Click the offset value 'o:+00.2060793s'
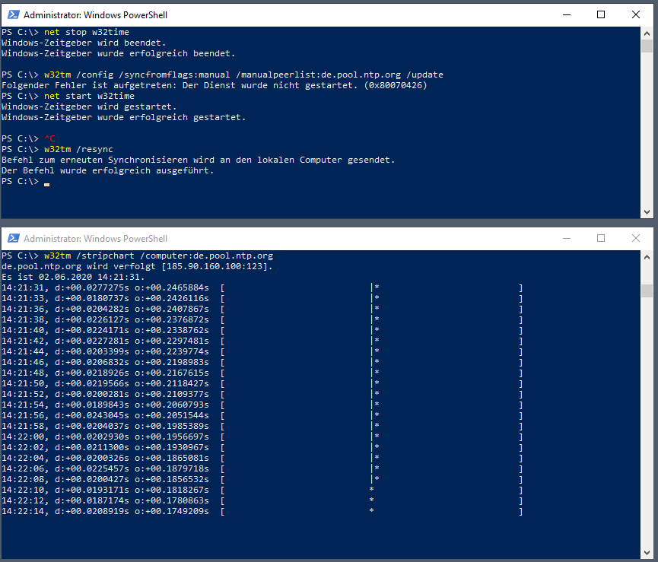658x562 pixels. (x=172, y=405)
